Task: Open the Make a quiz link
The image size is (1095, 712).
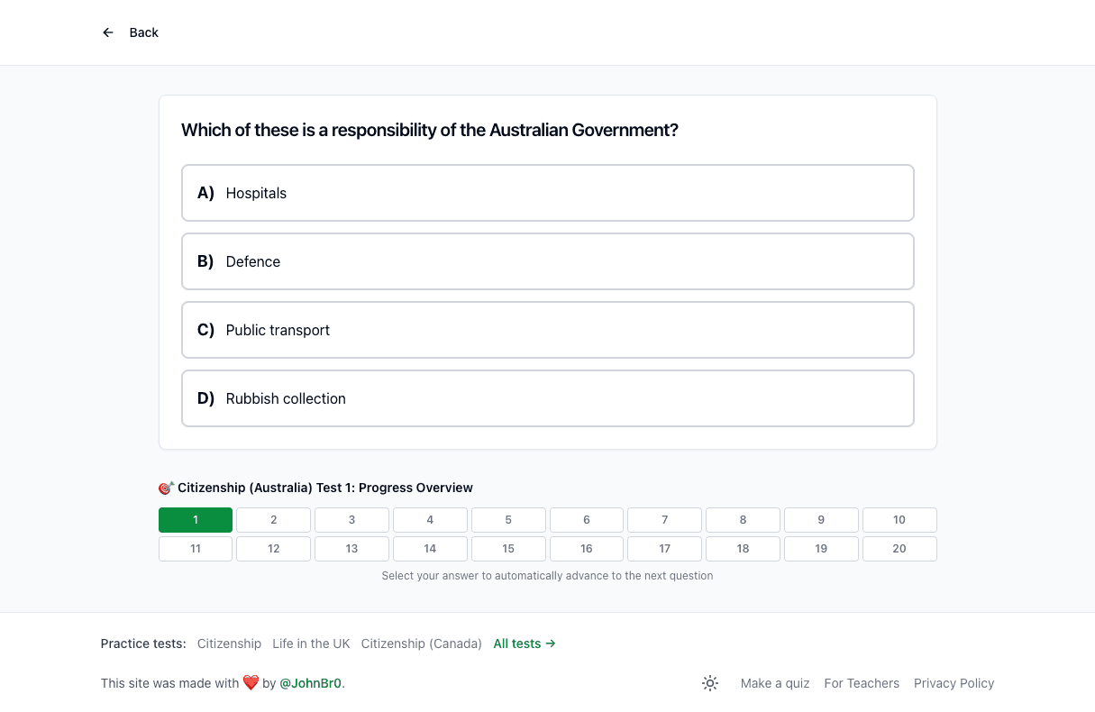Action: tap(775, 683)
